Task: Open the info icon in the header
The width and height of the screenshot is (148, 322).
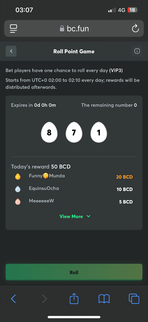Action: tap(137, 51)
